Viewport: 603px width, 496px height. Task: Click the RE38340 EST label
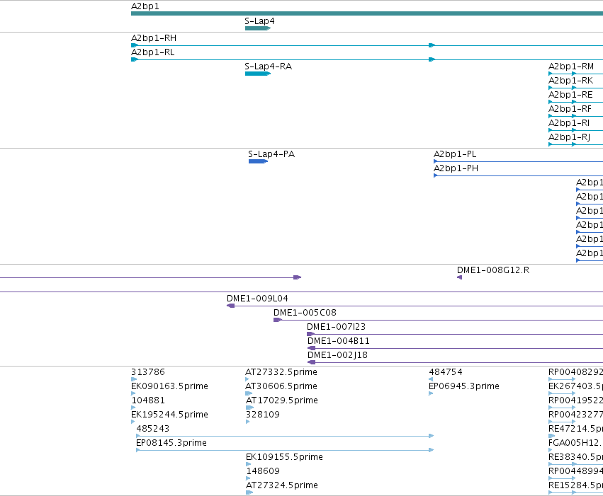click(575, 457)
